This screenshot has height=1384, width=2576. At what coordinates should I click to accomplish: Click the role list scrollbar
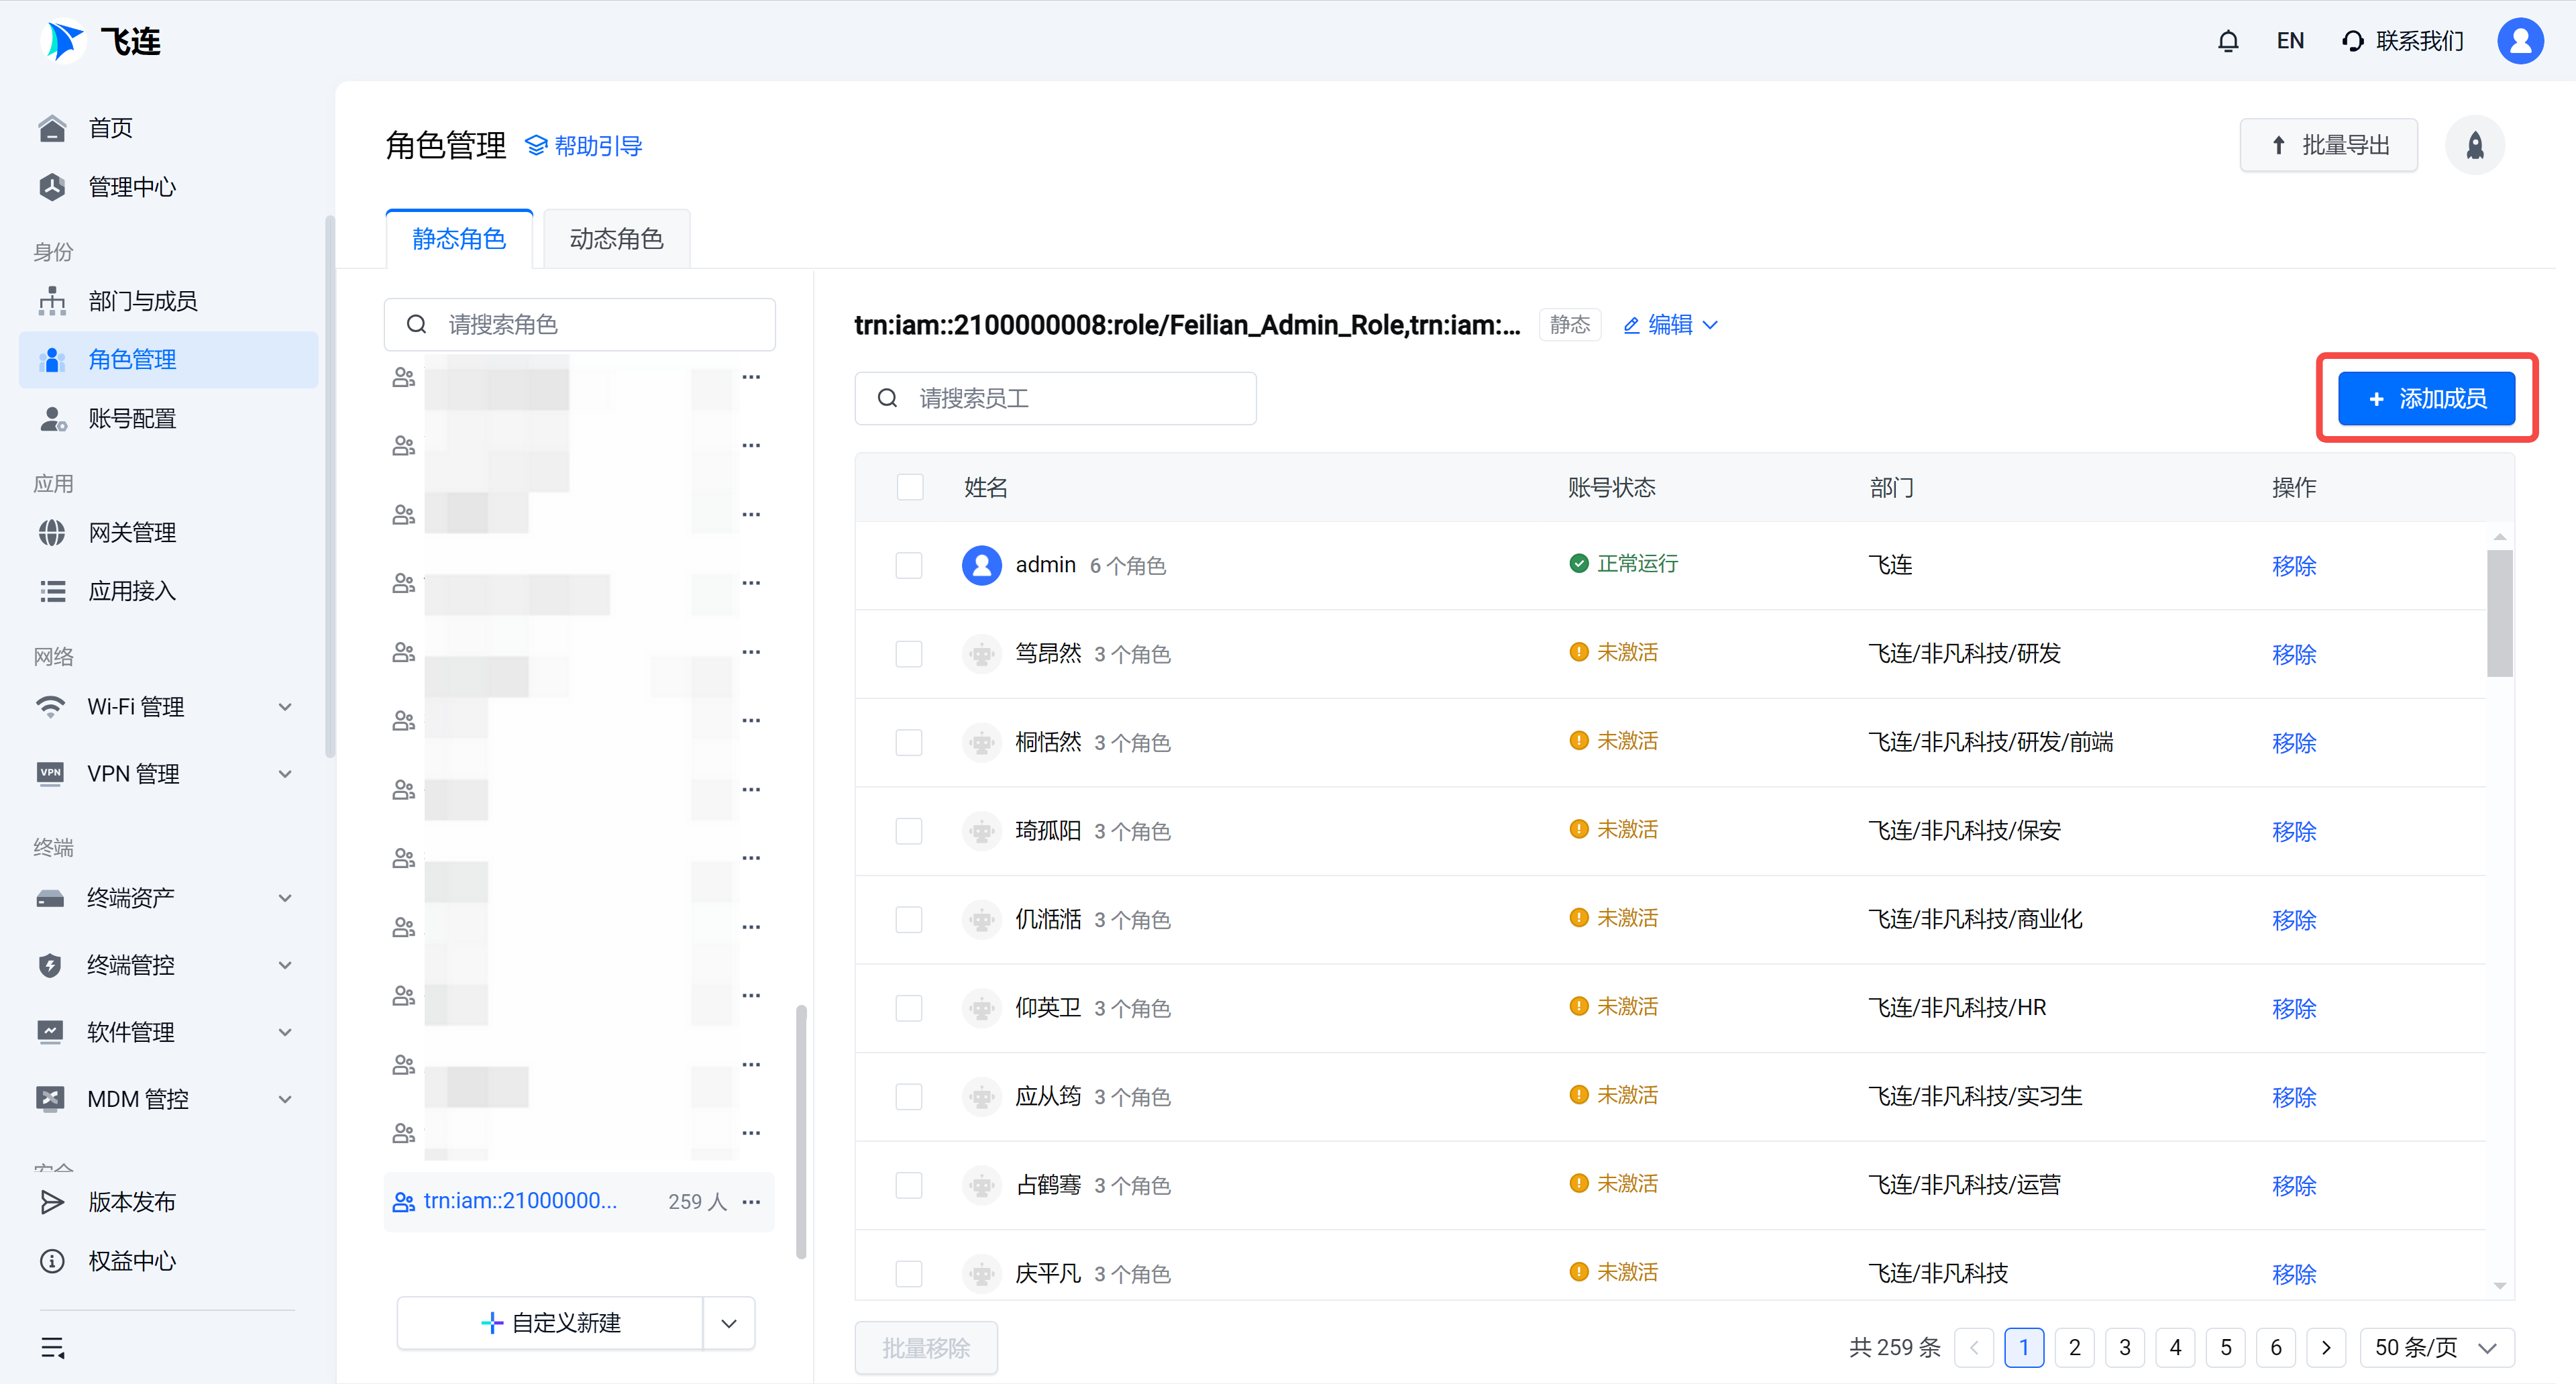tap(801, 1131)
